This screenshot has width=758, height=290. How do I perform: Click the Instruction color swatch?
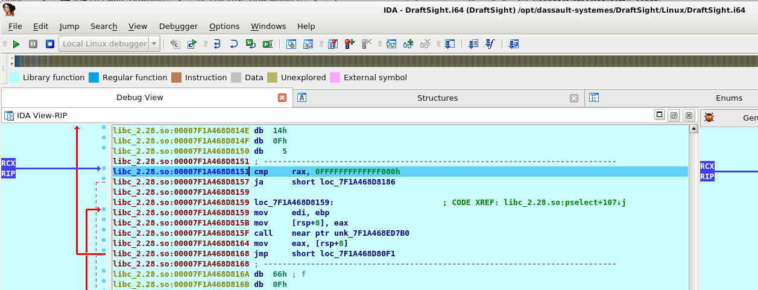pyautogui.click(x=176, y=77)
